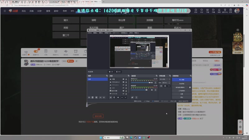Open the OBS Edit (E) menu
The height and width of the screenshot is (140, 249).
tap(95, 33)
